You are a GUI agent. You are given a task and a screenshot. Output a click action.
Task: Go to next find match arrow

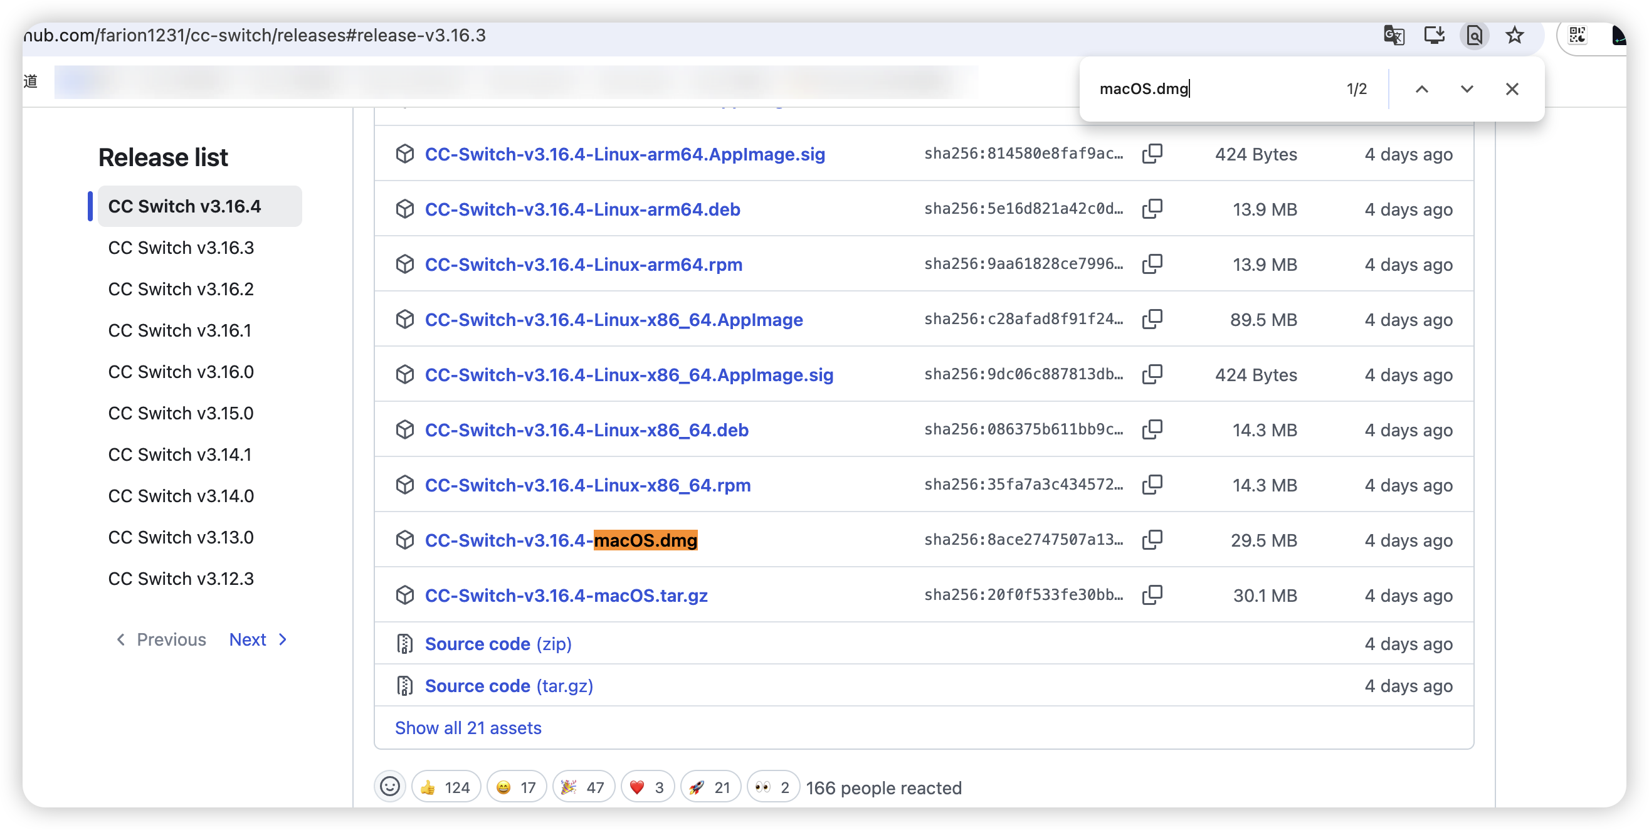[x=1467, y=89]
